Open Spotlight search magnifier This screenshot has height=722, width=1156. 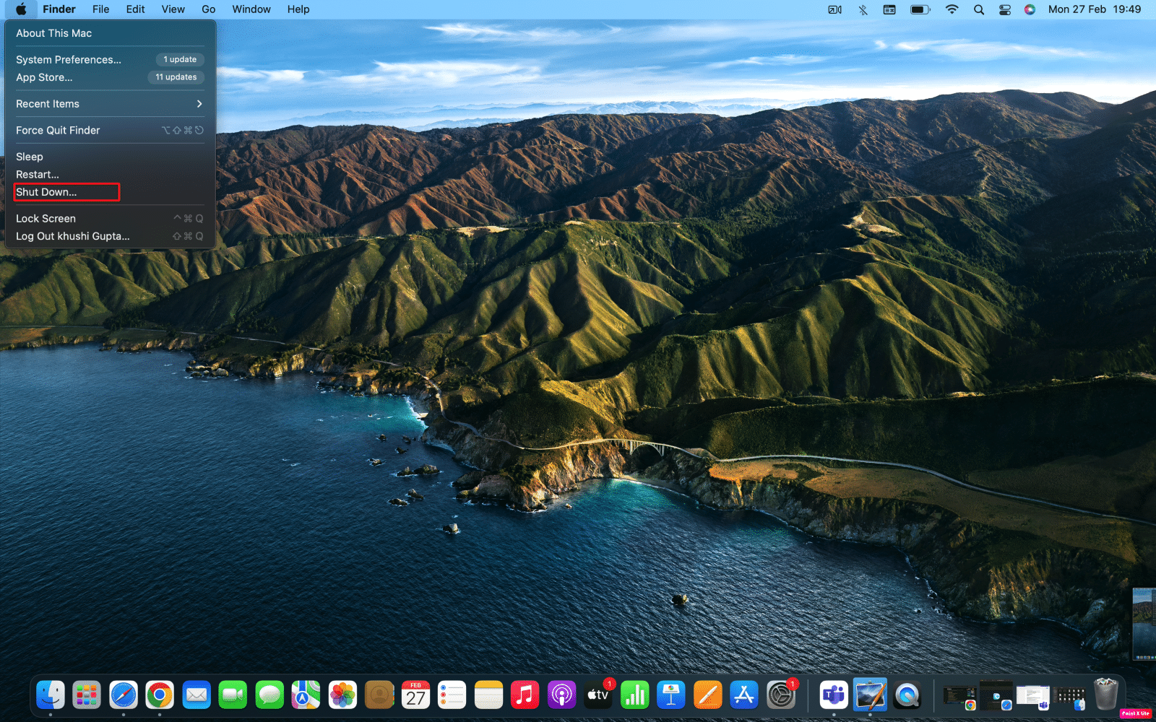979,9
